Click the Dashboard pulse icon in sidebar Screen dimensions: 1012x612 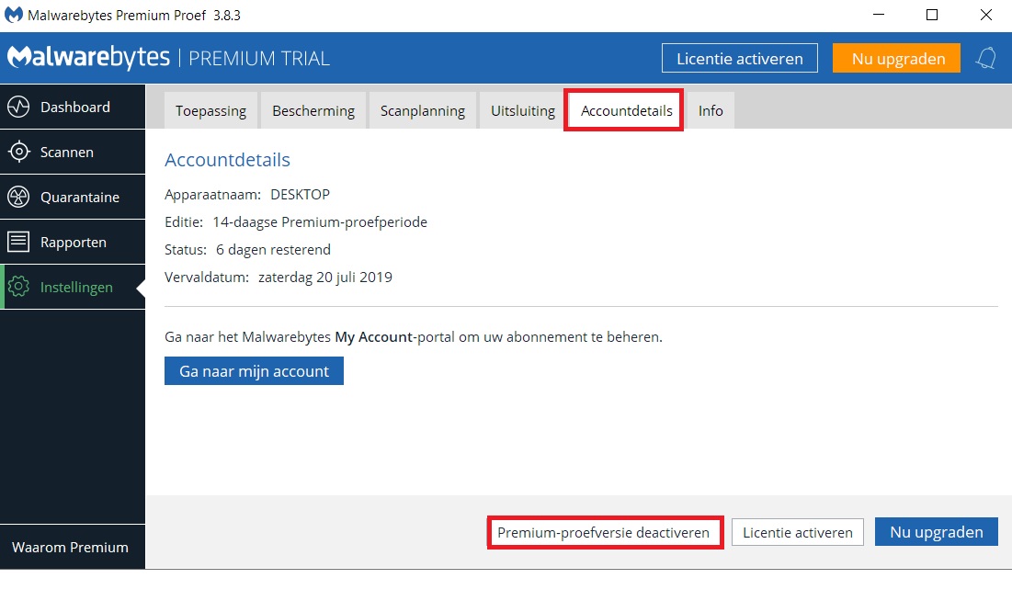[x=18, y=107]
